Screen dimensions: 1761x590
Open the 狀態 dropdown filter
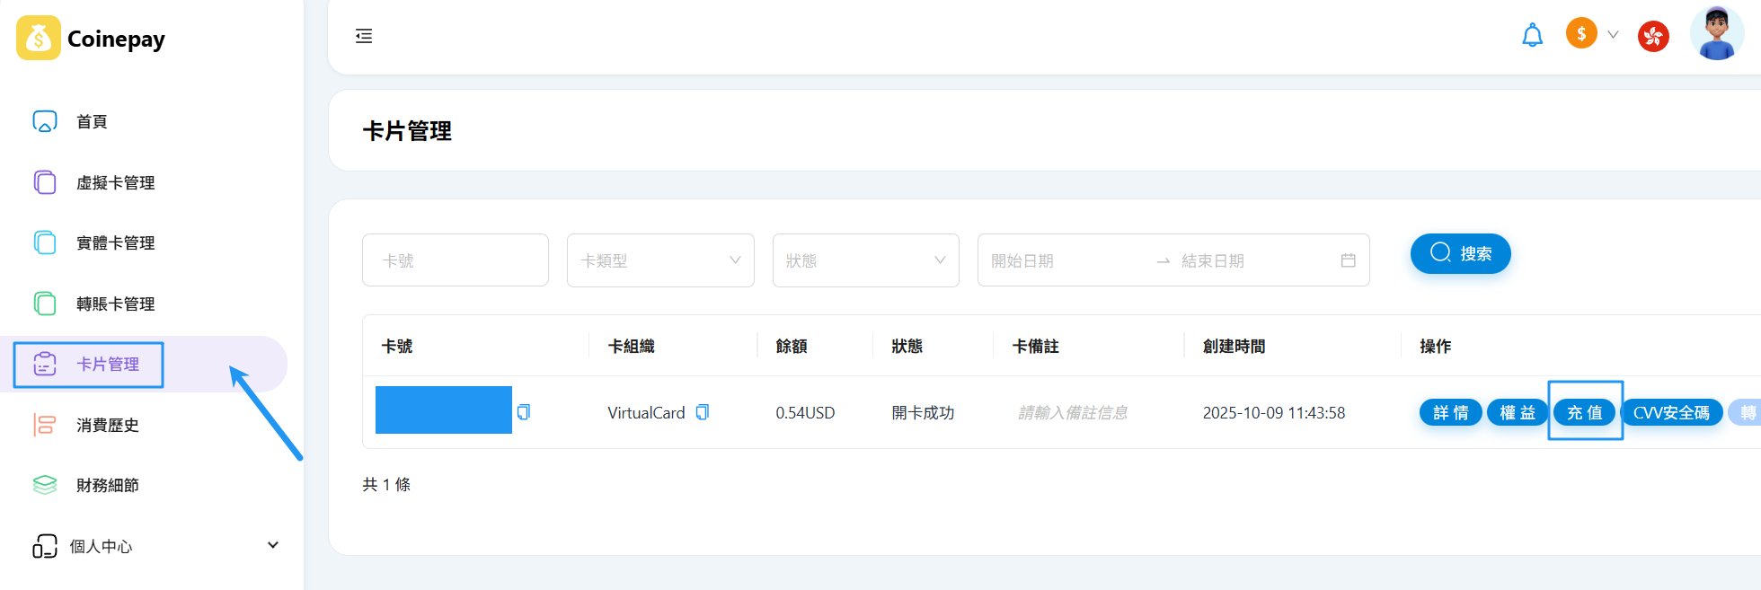(x=865, y=260)
